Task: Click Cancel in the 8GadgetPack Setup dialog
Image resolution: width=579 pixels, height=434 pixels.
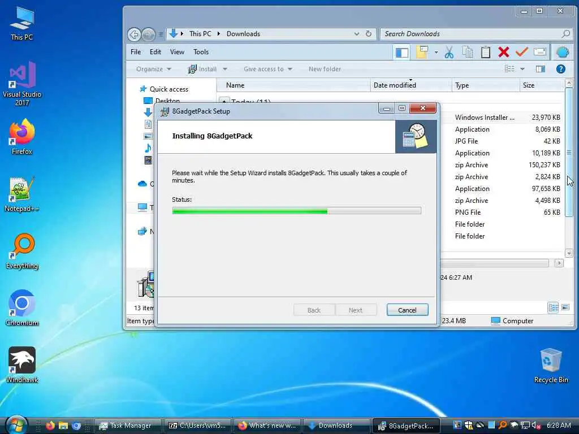Action: 407,310
